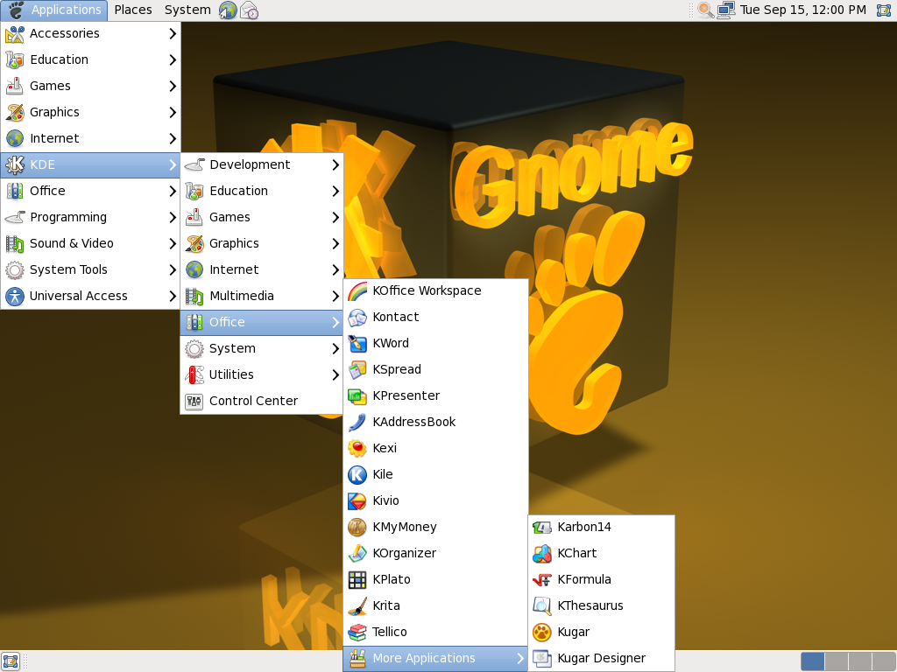Launch KChart from More Applications
Viewport: 897px width, 672px height.
601,553
